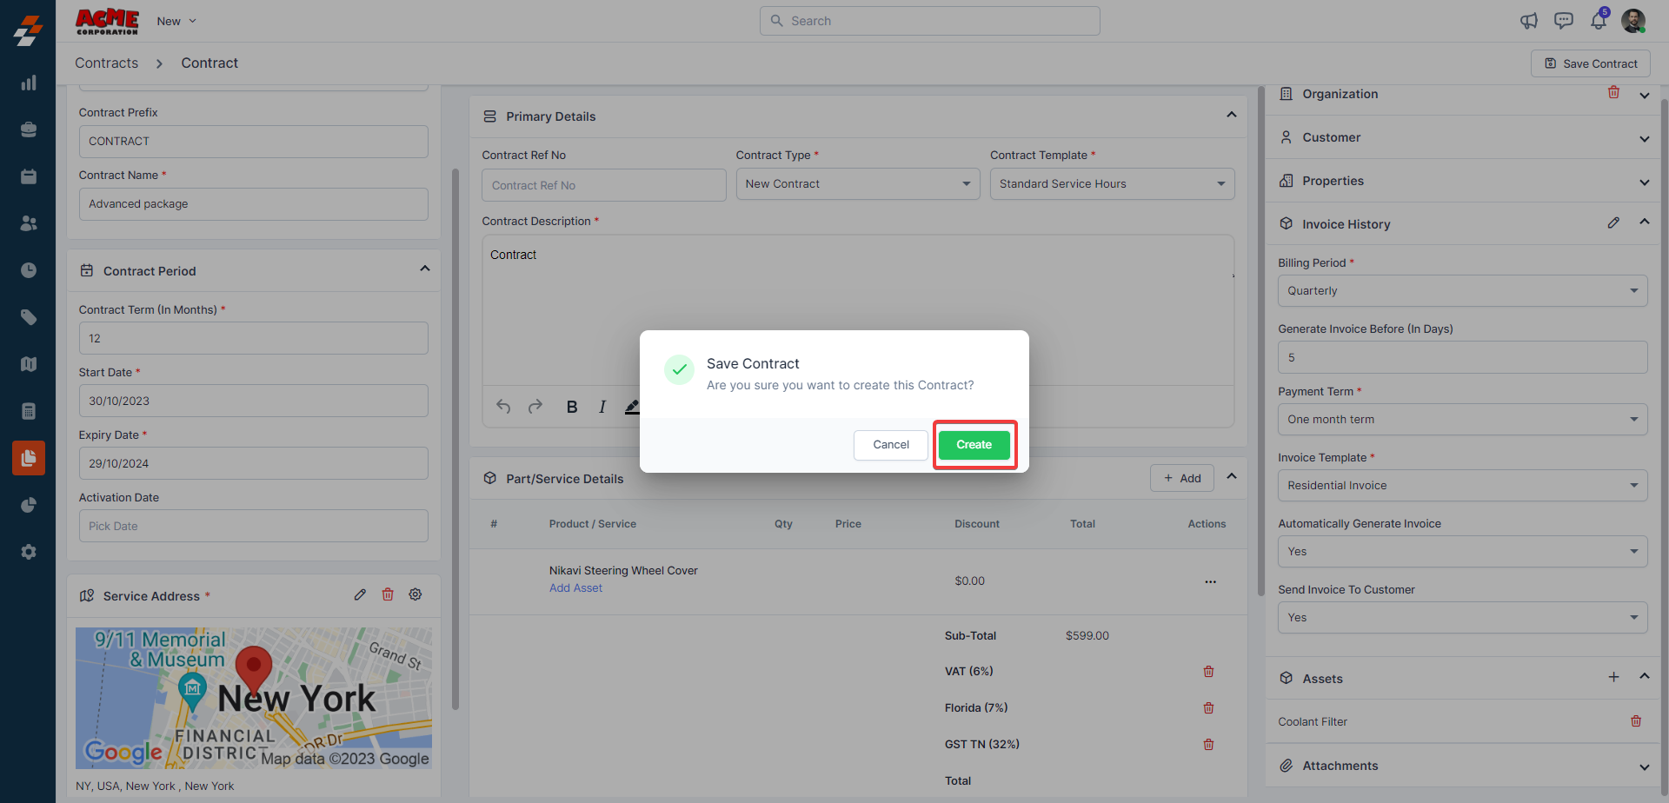Open Service Address settings gear
The width and height of the screenshot is (1669, 803).
416,595
